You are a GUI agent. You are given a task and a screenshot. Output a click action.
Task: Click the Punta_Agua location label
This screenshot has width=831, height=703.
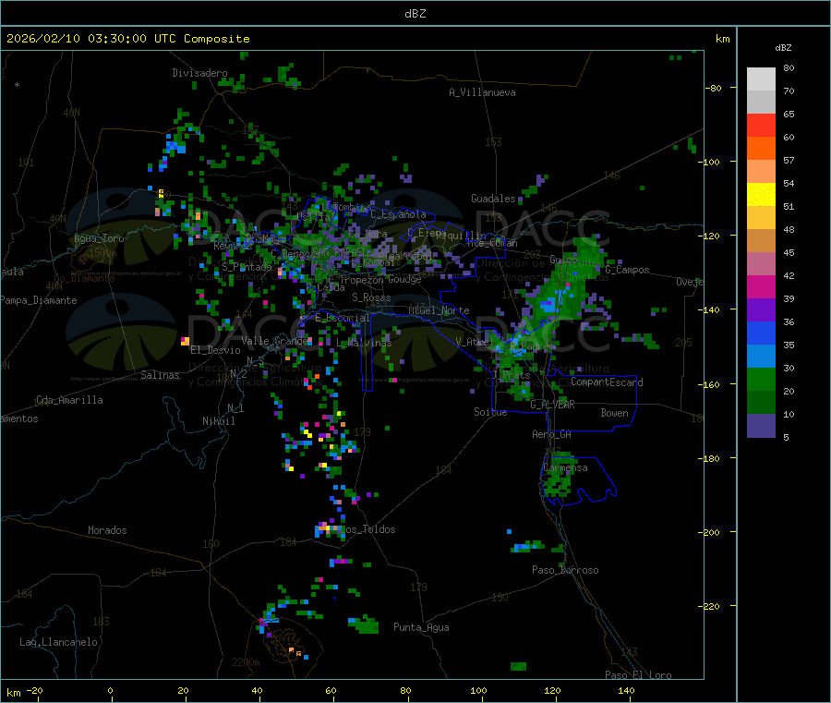[421, 627]
